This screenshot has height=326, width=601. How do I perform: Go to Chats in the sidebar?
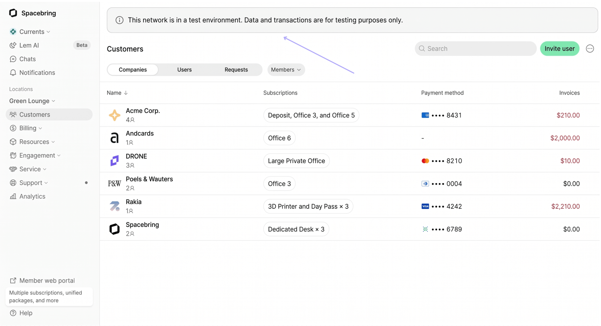point(49,59)
